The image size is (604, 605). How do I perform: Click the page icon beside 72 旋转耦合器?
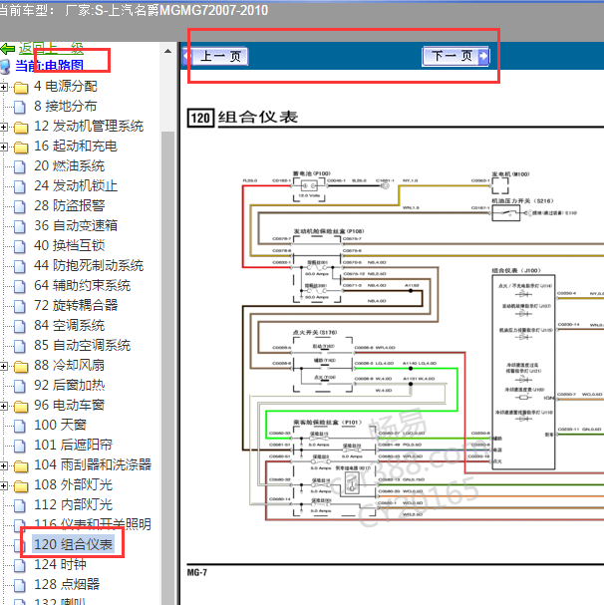click(x=20, y=306)
